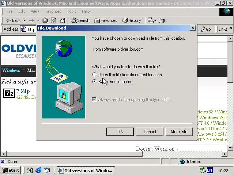Switch to 'Old versions of Windo...' taskbar button

86,170
